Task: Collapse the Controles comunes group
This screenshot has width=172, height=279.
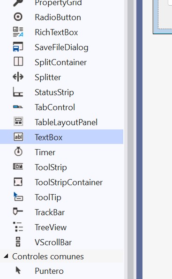Action: 6,256
